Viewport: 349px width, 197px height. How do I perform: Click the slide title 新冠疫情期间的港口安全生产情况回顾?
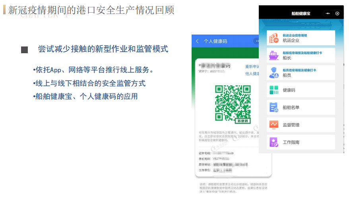[91, 10]
